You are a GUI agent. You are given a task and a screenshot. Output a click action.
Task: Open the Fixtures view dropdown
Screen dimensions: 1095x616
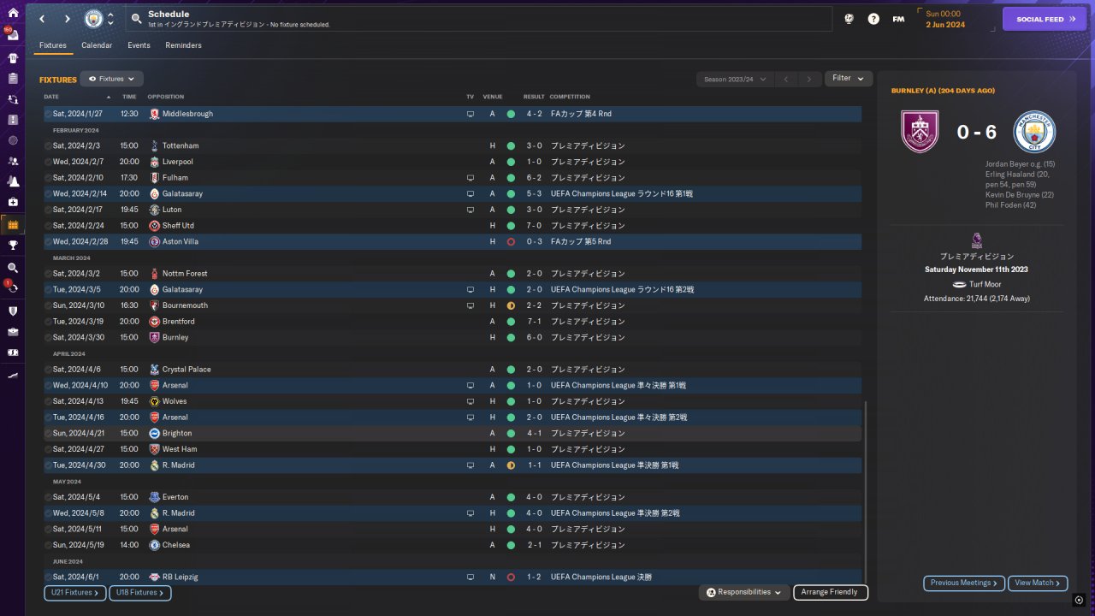111,79
